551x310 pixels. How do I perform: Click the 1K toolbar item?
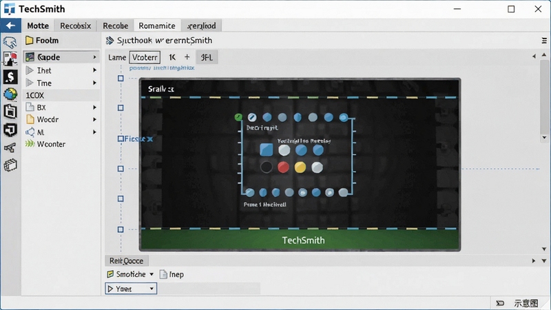[172, 57]
